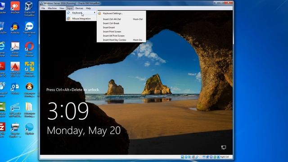Click hard disk activity status icon
Image resolution: width=288 pixels, height=162 pixels.
[183, 157]
